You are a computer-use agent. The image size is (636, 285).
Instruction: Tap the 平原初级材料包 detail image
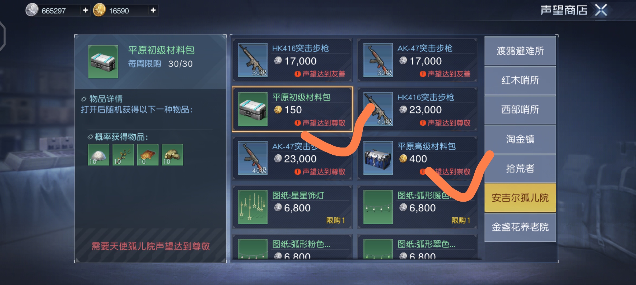pos(103,62)
